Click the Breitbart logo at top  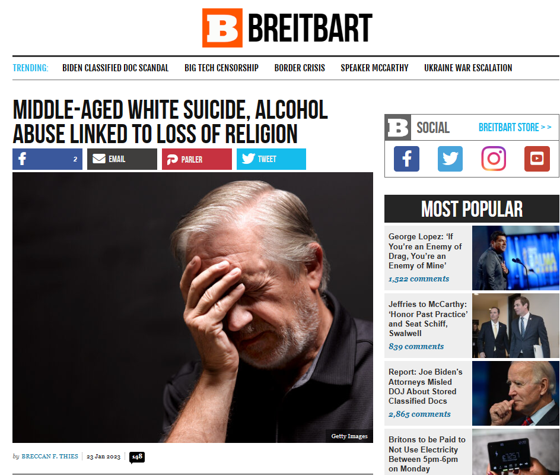pos(287,28)
